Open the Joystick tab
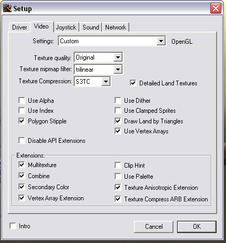 coord(66,27)
